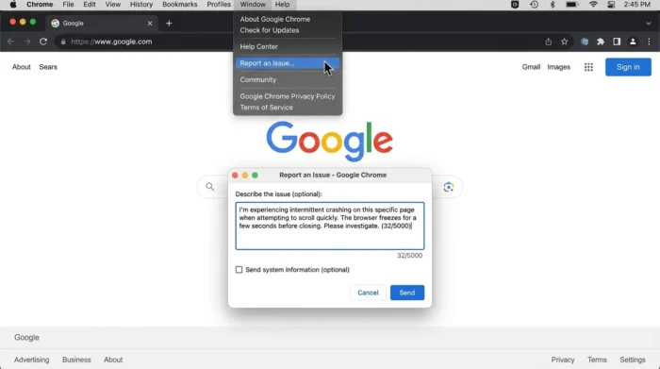Click inside the issue description text box

click(x=330, y=226)
